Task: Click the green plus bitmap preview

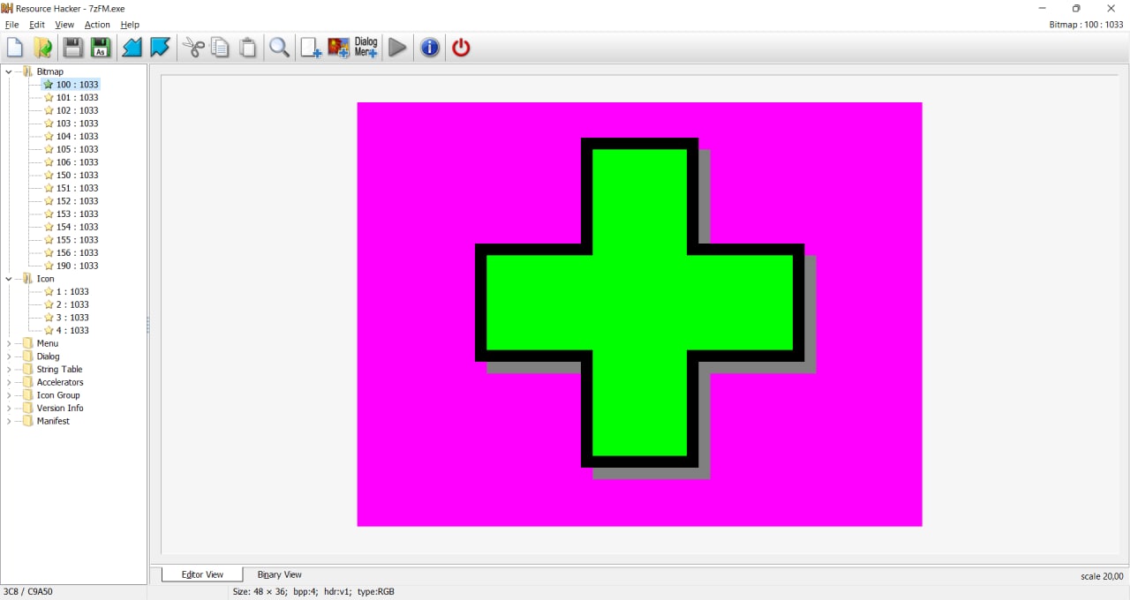Action: 639,314
